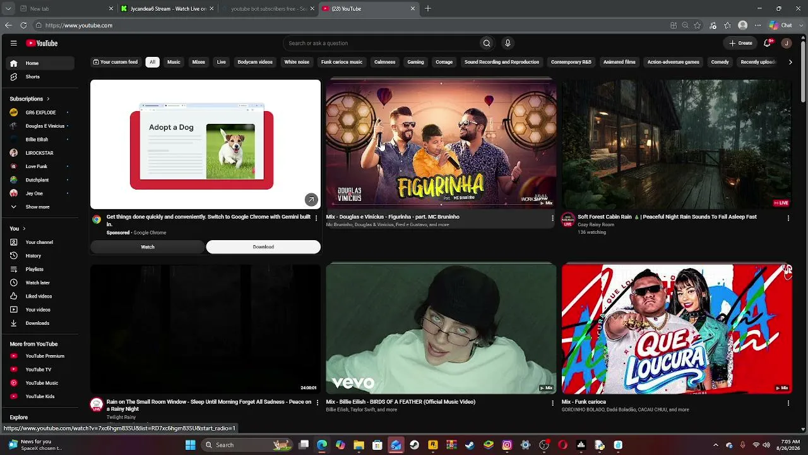
Task: Click the Windows taskbar Search box
Action: coord(248,445)
